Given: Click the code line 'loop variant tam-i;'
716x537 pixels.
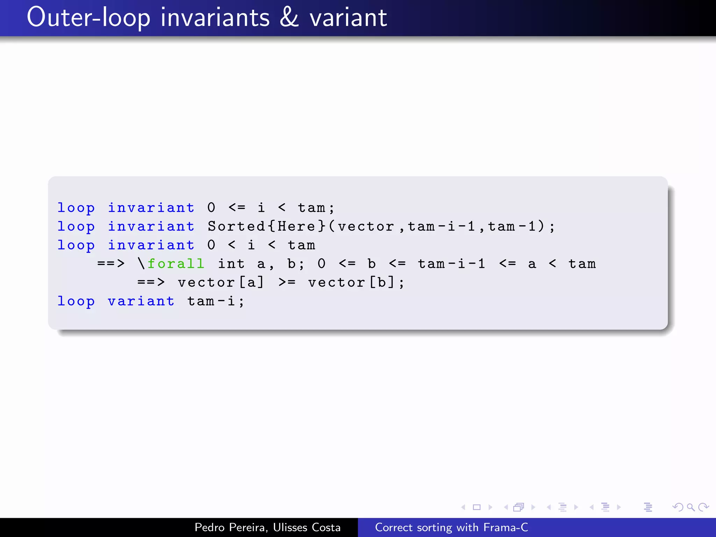Looking at the screenshot, I should (x=151, y=301).
